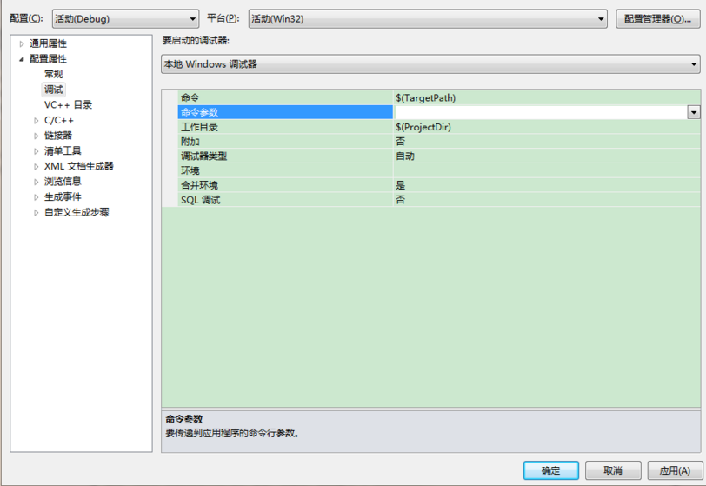Expand the 通用属性 tree node arrow
Viewport: 706px width, 486px height.
point(21,44)
